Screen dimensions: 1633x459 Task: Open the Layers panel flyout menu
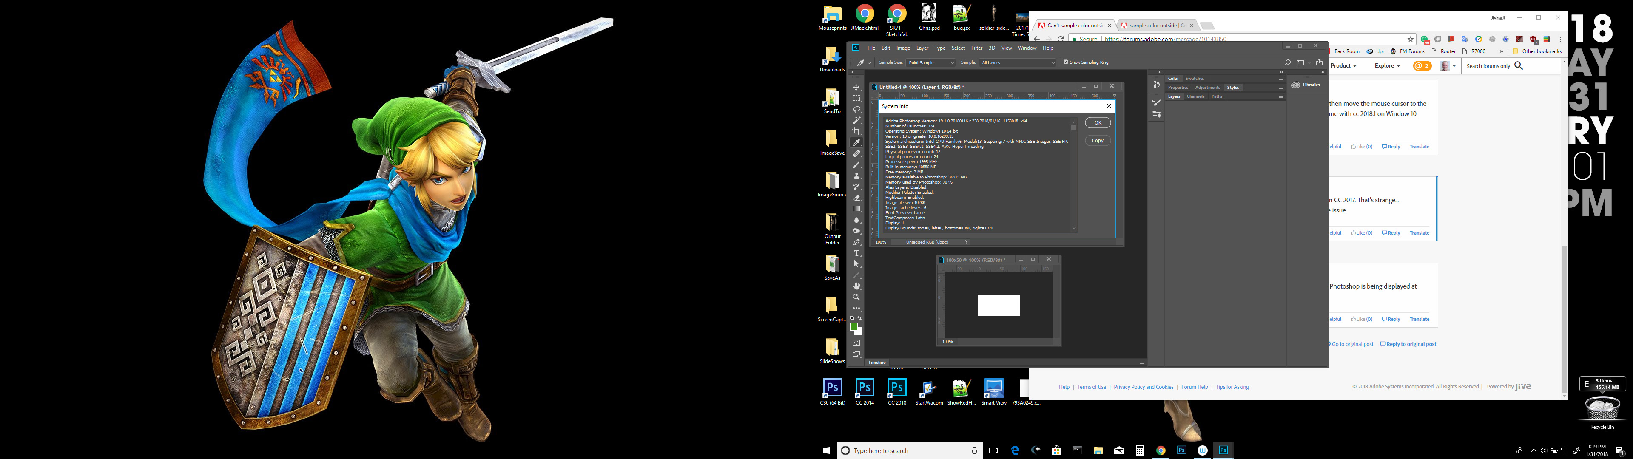coord(1281,96)
